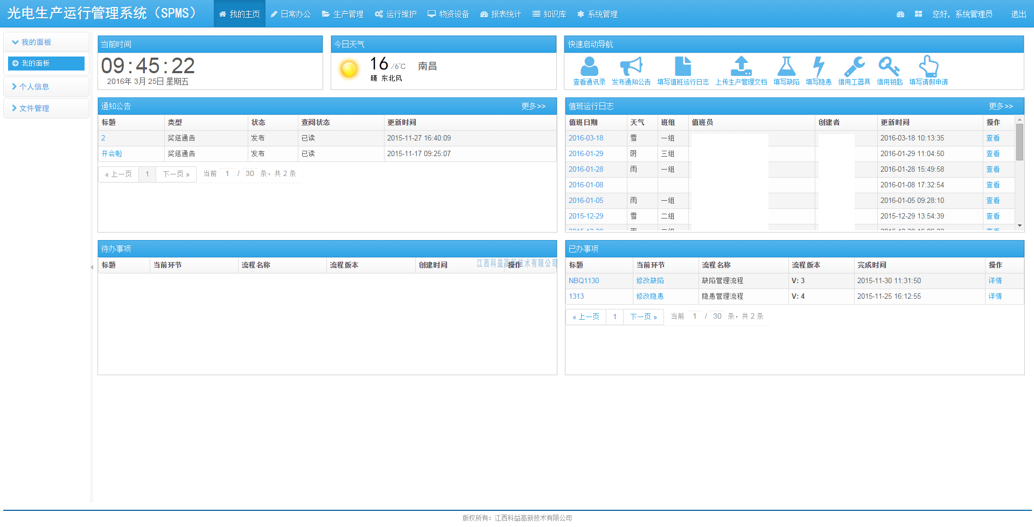The image size is (1034, 527).
Task: Open duty log dated 2016-01-08
Action: point(586,185)
